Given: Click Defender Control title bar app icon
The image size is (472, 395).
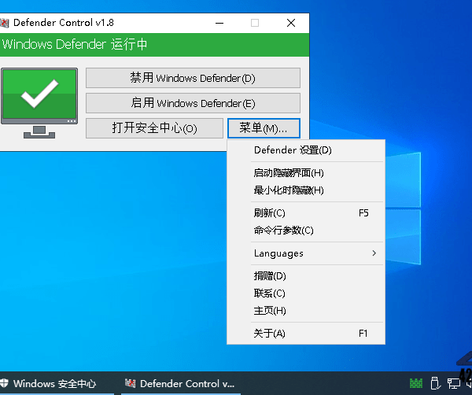Looking at the screenshot, I should [x=5, y=23].
